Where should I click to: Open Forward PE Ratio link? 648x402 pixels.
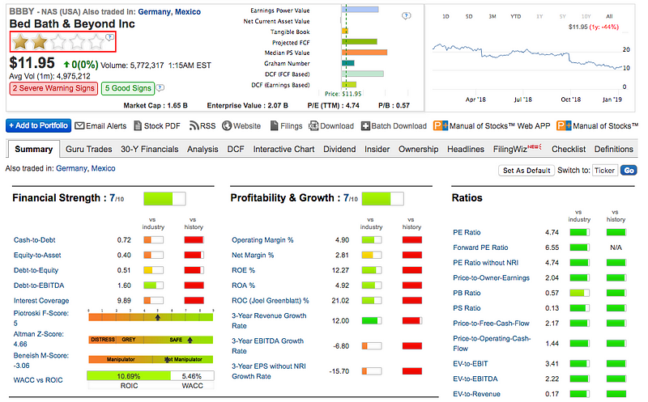click(480, 248)
